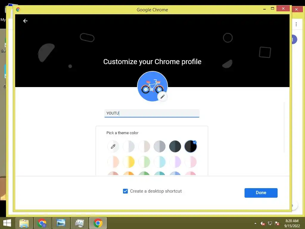Open the Windows Start menu
This screenshot has height=229, width=305.
tap(7, 223)
